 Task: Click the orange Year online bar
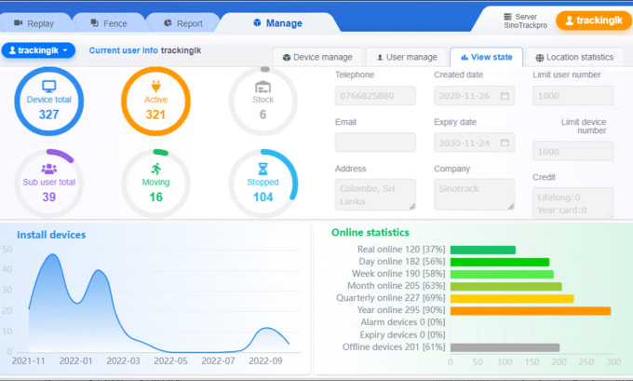531,311
